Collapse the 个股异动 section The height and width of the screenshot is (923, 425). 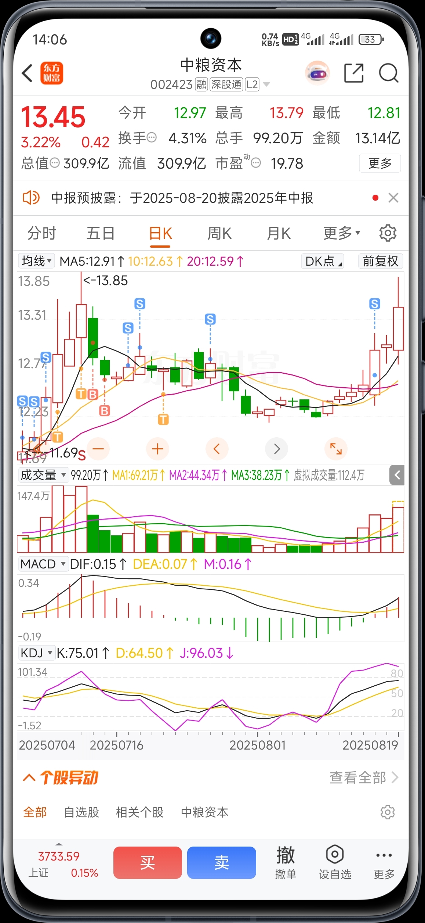tap(29, 777)
